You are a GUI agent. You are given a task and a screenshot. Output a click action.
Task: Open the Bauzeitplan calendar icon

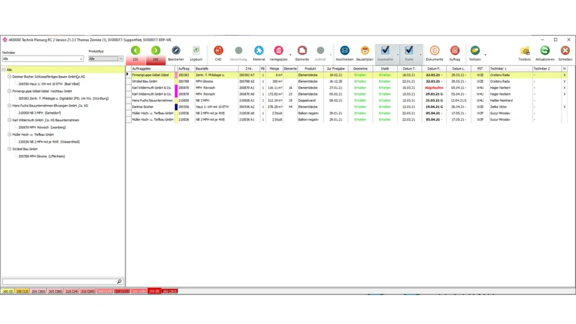click(x=364, y=51)
